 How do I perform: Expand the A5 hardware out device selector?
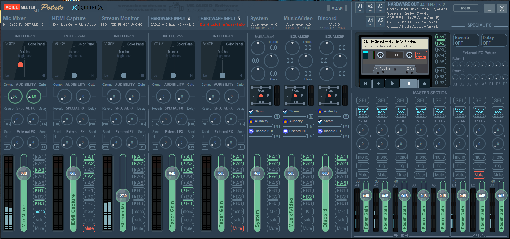[x=380, y=22]
